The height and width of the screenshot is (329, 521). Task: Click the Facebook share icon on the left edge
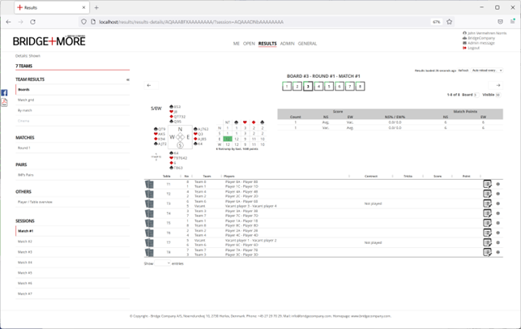click(4, 93)
